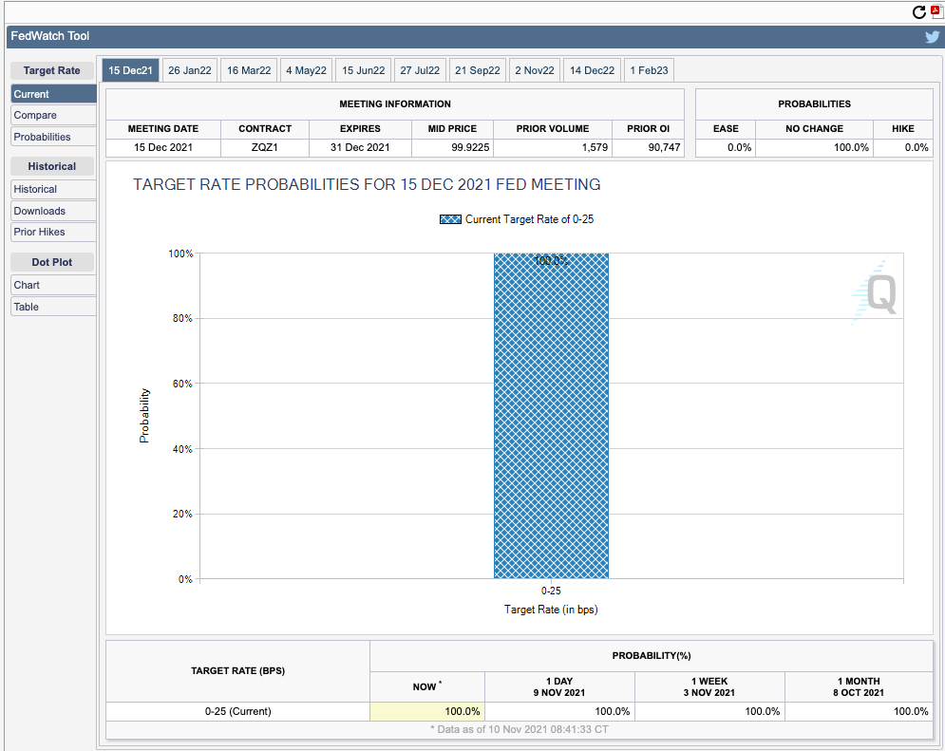Click the 15 Dec 2021 meeting date cell
Viewport: 945px width, 751px height.
click(x=163, y=147)
